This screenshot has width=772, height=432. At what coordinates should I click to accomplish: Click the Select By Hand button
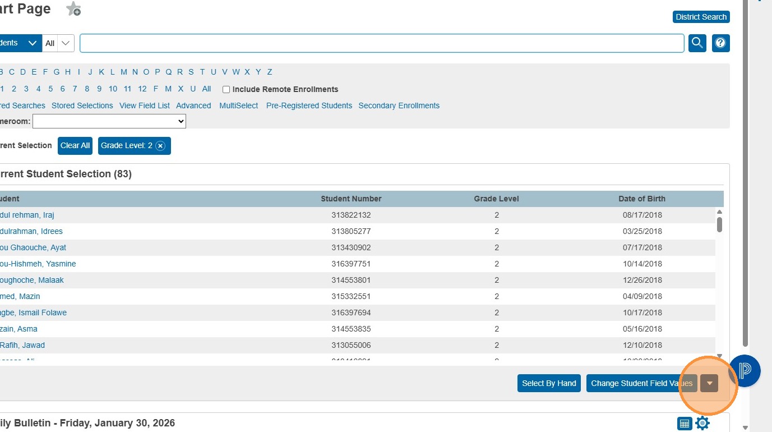tap(549, 383)
